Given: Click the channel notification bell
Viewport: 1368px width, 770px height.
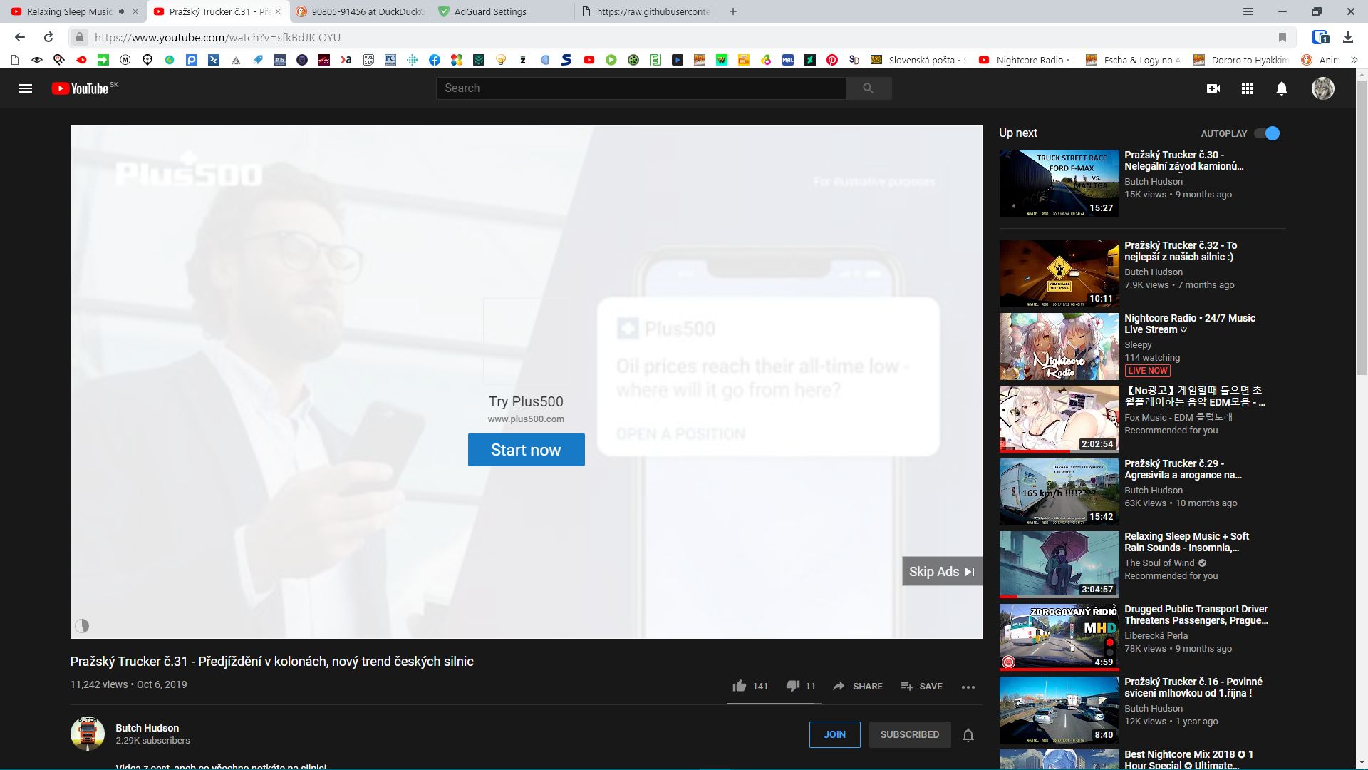Looking at the screenshot, I should [968, 734].
